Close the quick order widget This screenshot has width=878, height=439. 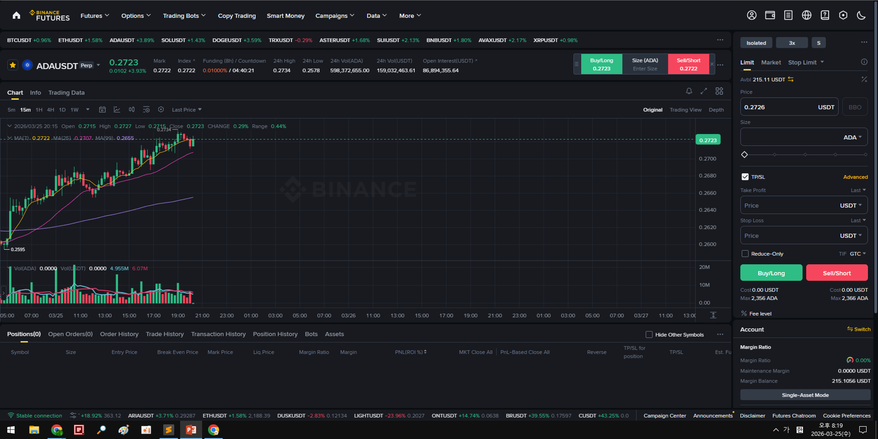coord(712,64)
